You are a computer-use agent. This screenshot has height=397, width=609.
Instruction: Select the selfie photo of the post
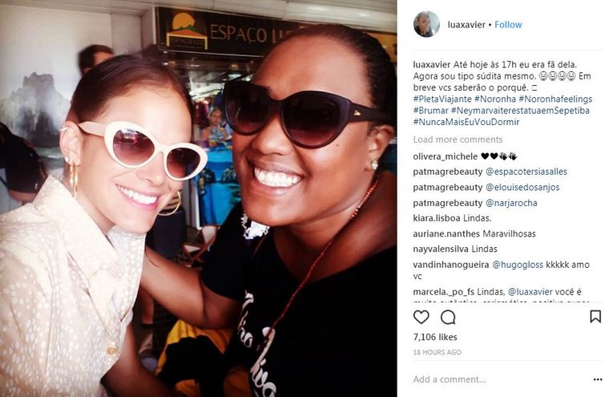tap(198, 198)
